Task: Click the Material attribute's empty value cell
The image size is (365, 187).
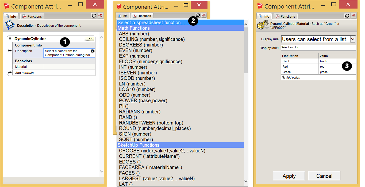Action: 69,67
